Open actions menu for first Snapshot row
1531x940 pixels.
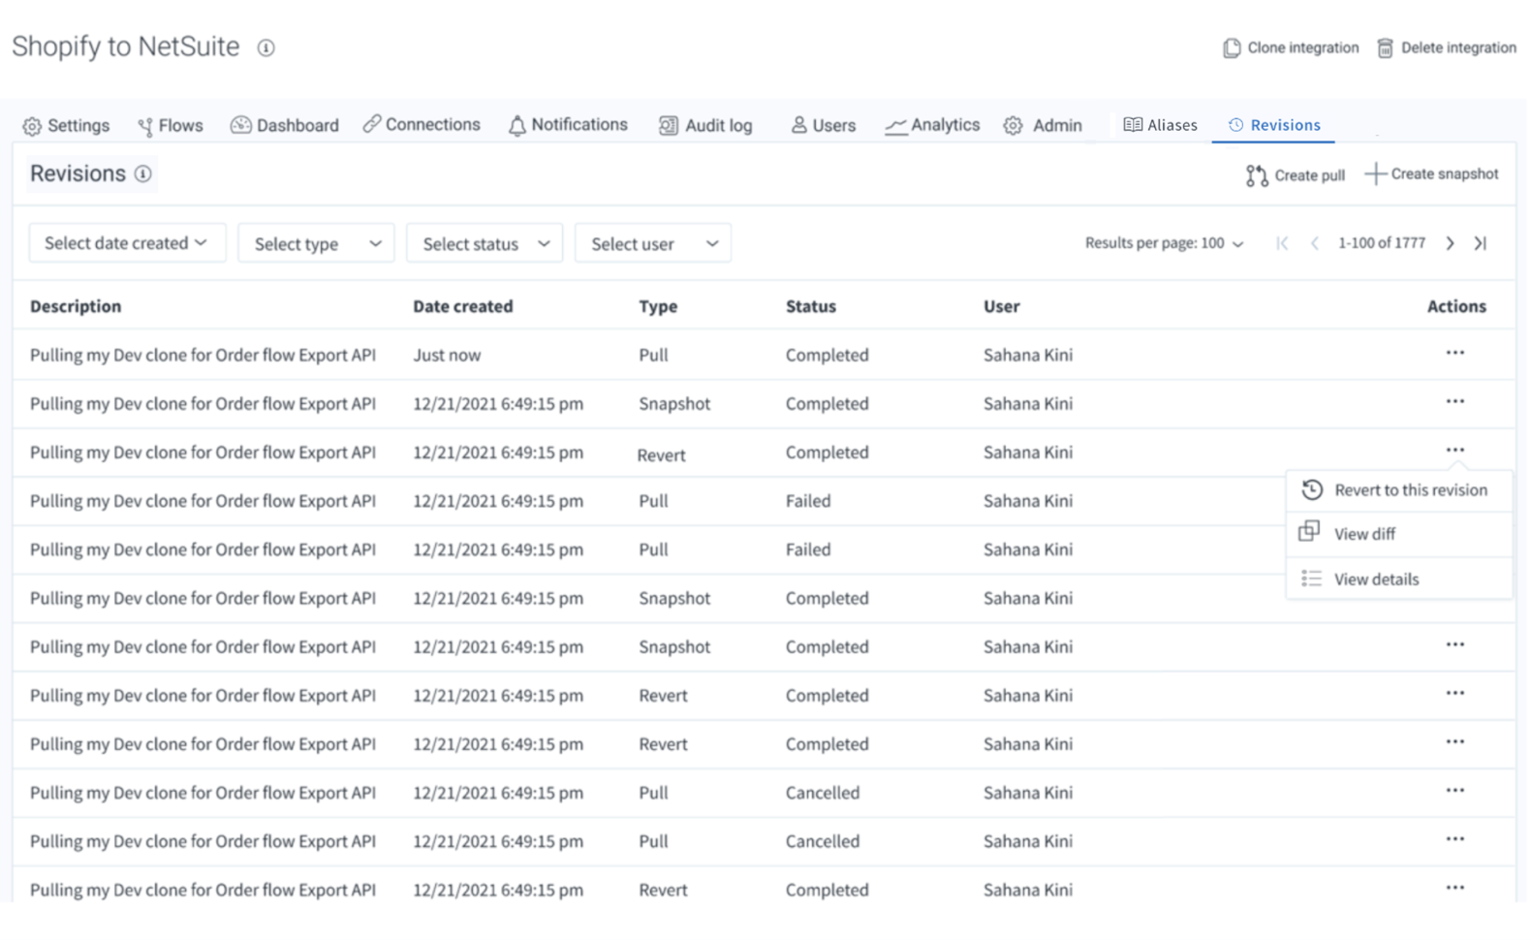point(1454,401)
